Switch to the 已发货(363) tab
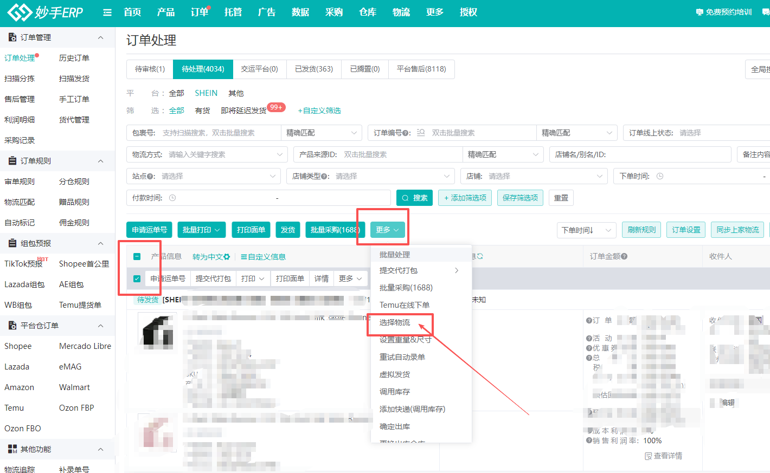Viewport: 770px width, 473px height. point(313,69)
